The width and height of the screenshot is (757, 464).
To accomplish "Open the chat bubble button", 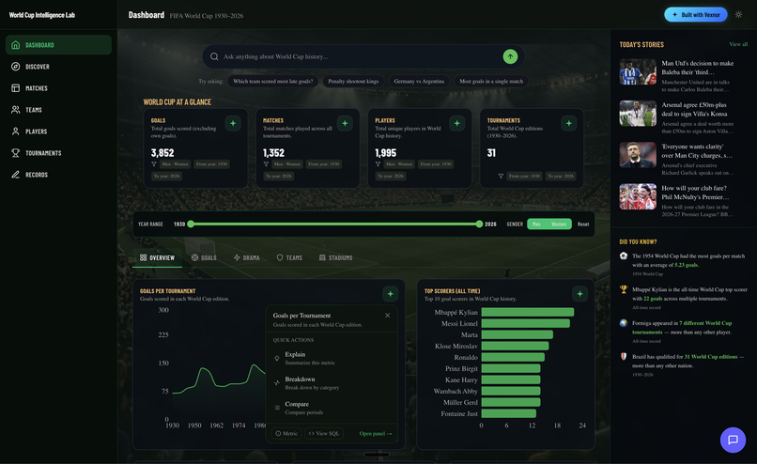I will (733, 440).
